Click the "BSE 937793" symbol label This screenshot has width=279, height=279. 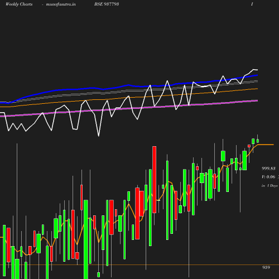point(107,4)
